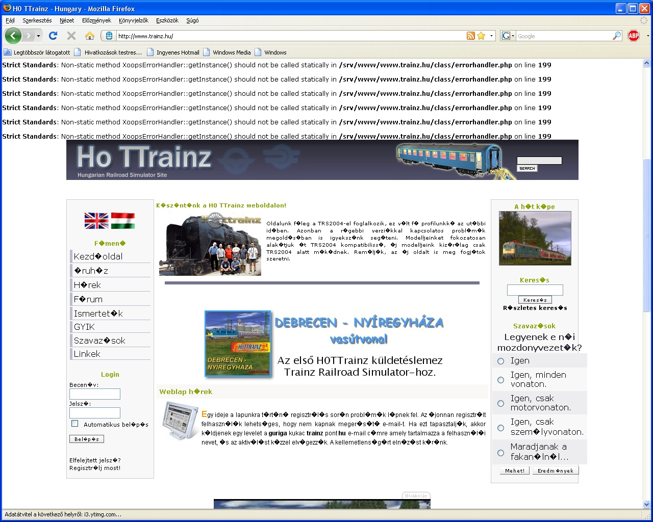The image size is (653, 522).
Task: Open the address bar history dropdown
Action: click(492, 36)
